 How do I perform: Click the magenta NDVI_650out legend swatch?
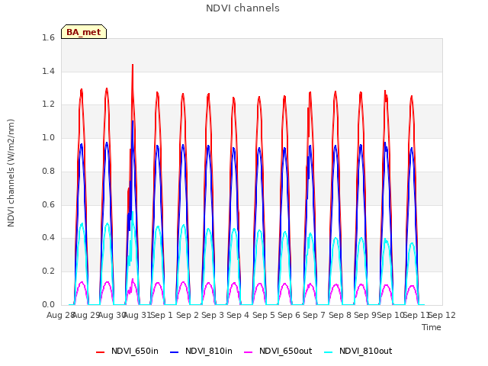coord(248,352)
